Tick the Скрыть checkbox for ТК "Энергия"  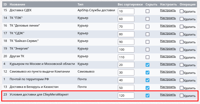coord(148,50)
